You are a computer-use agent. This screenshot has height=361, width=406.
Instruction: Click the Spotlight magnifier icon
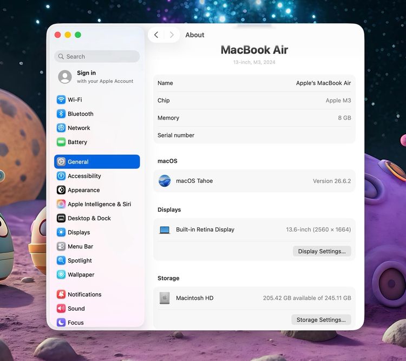(x=61, y=260)
